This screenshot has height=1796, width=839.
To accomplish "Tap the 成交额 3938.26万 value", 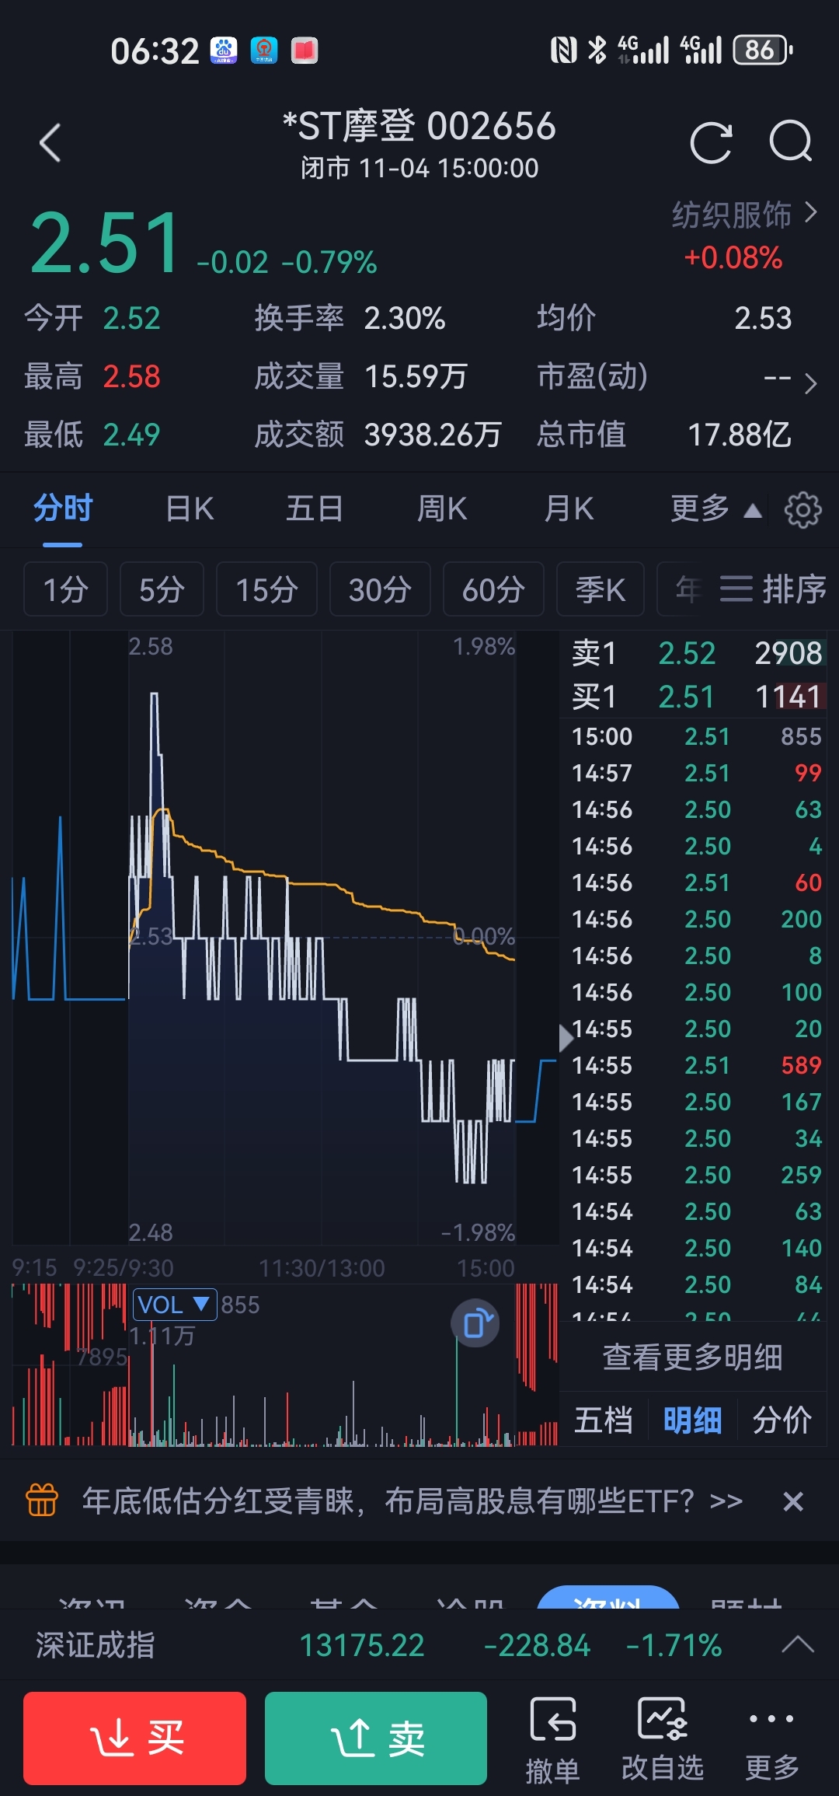I will [433, 435].
